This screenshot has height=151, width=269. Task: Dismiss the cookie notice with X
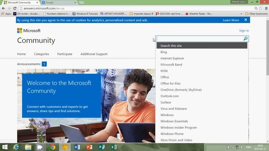pos(245,20)
